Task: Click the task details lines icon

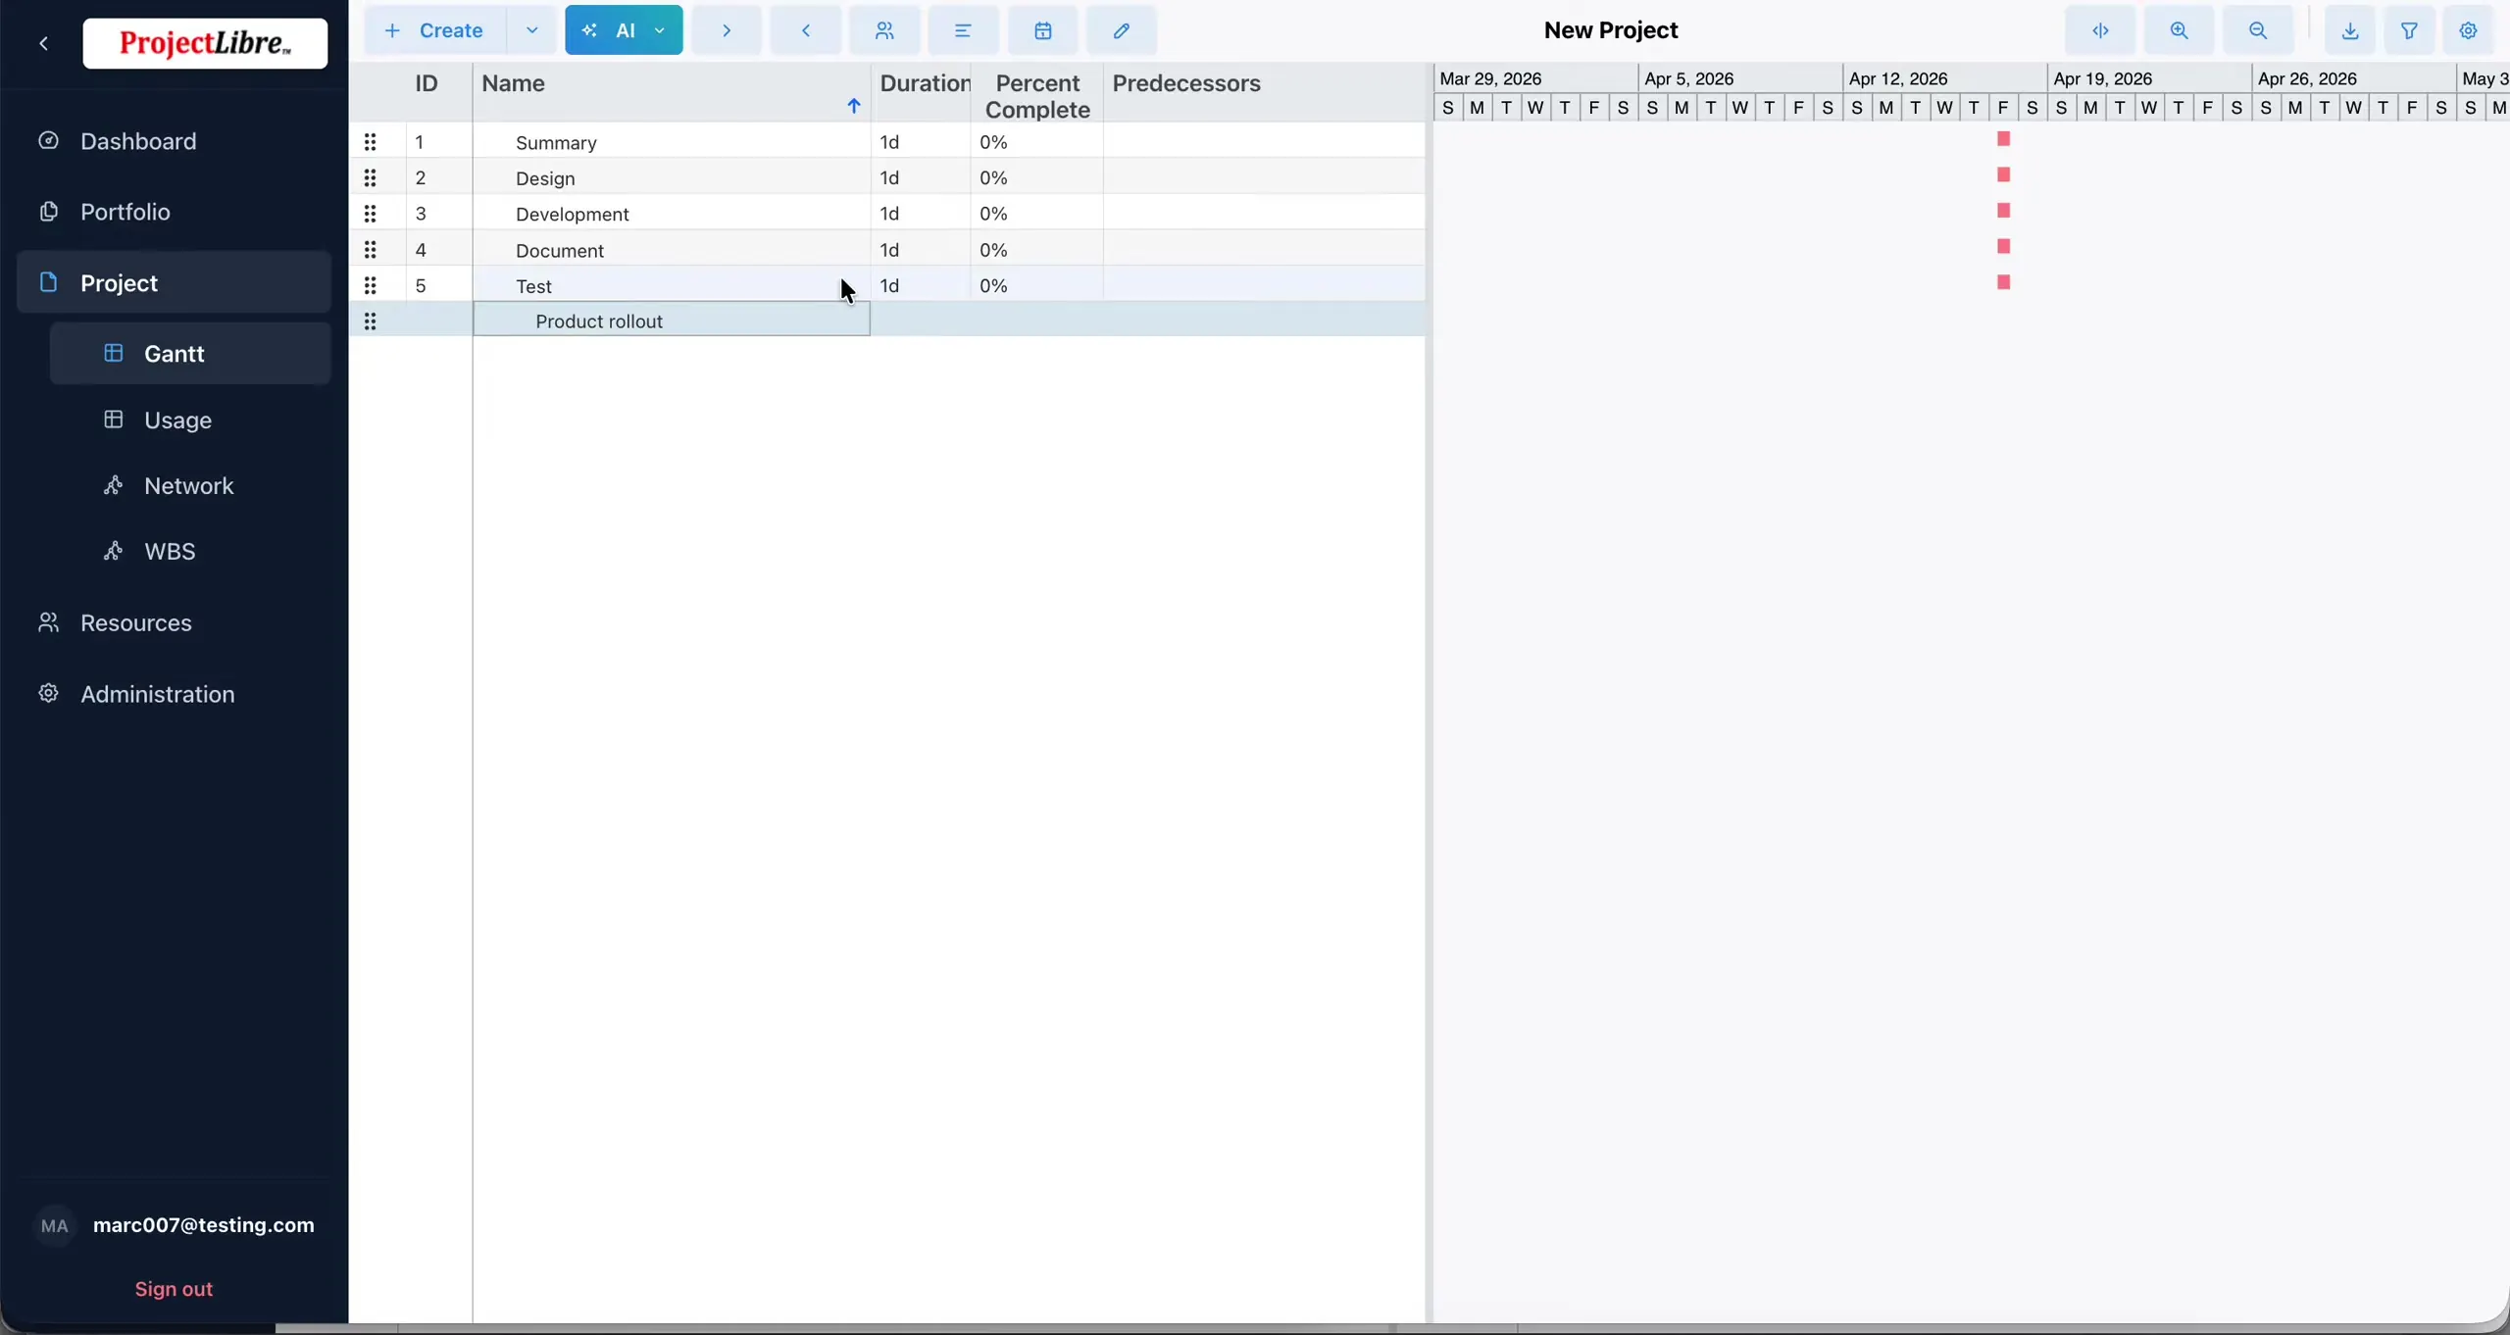Action: 964,30
